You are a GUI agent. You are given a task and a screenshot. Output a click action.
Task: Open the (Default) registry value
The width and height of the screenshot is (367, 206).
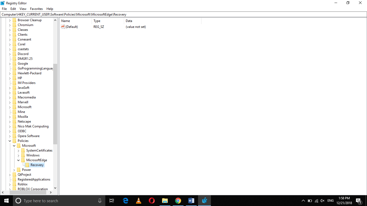(x=71, y=27)
